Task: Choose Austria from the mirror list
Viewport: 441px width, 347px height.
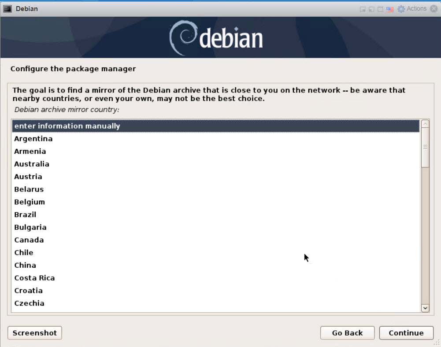Action: tap(216, 177)
